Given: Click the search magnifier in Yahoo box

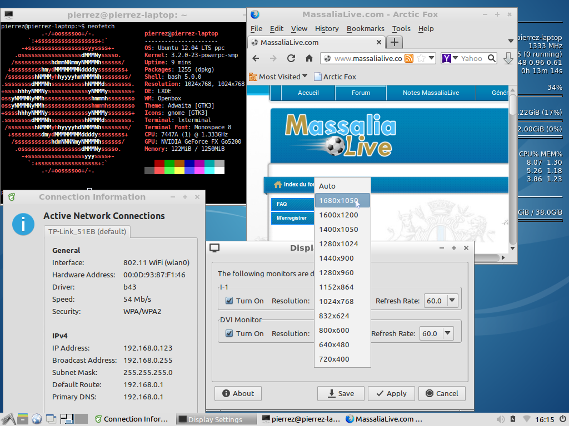Looking at the screenshot, I should [x=491, y=58].
